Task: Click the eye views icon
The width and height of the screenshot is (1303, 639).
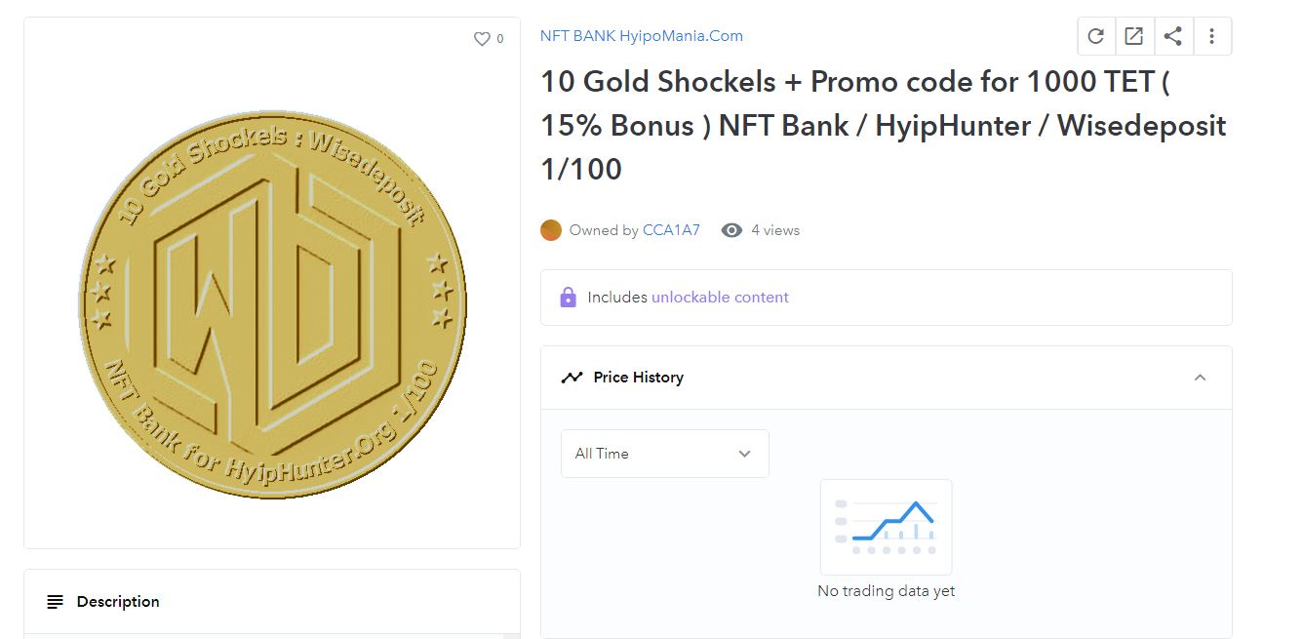Action: pyautogui.click(x=731, y=230)
